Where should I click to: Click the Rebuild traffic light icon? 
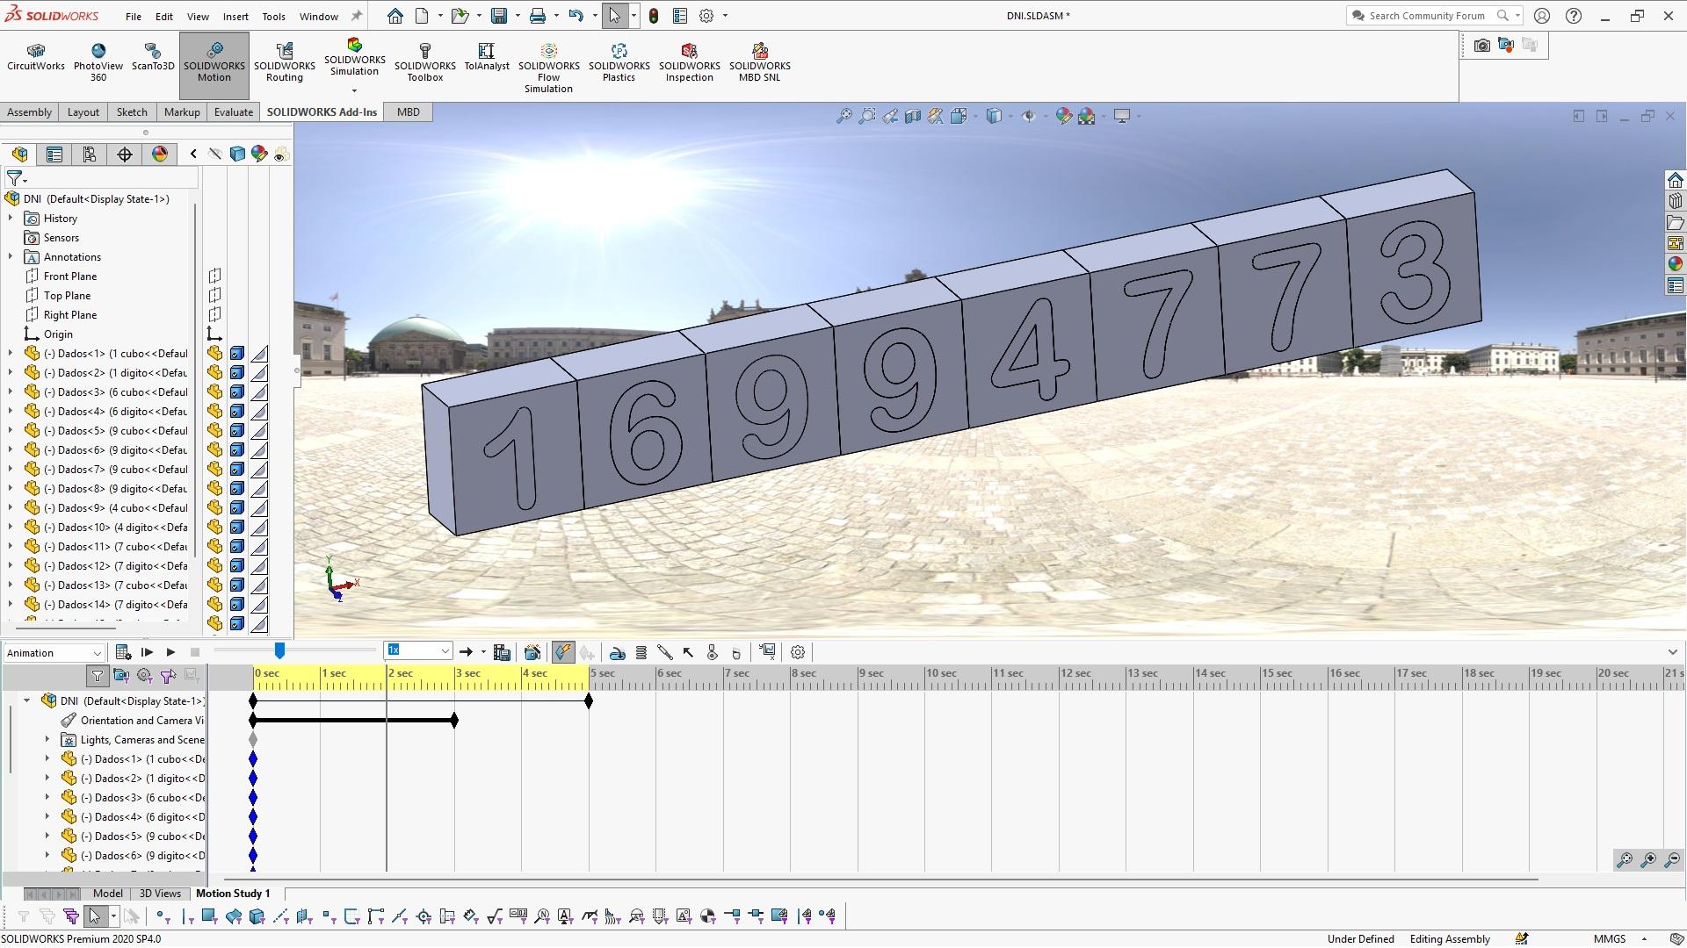pyautogui.click(x=654, y=16)
